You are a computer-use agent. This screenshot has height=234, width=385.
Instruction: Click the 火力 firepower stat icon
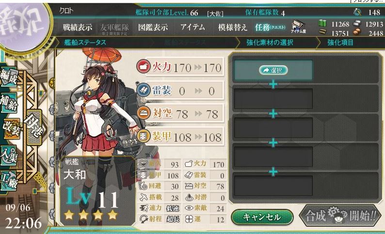pyautogui.click(x=144, y=66)
